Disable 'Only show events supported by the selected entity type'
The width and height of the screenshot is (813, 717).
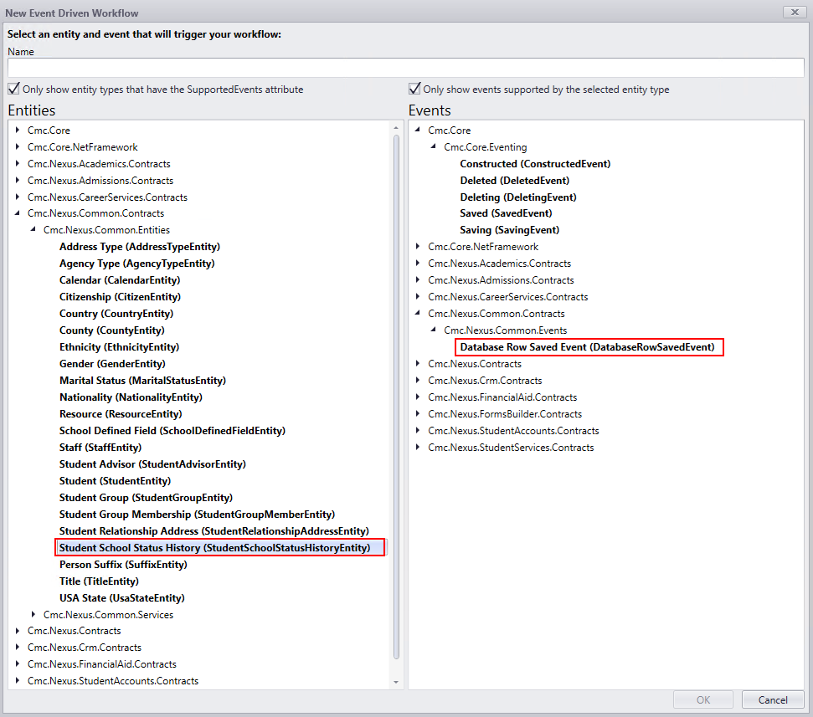(414, 89)
